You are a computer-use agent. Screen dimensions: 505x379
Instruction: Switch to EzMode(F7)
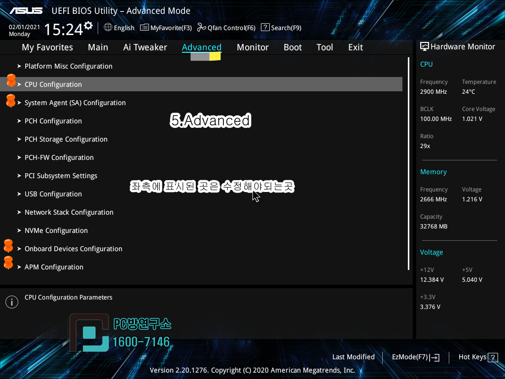[410, 357]
